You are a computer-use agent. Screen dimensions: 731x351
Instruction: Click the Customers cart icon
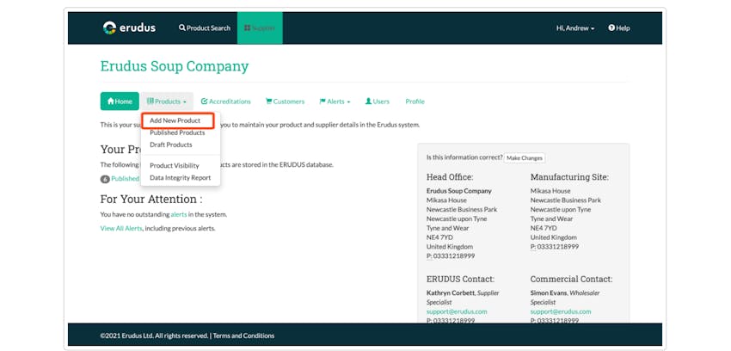[x=269, y=102]
